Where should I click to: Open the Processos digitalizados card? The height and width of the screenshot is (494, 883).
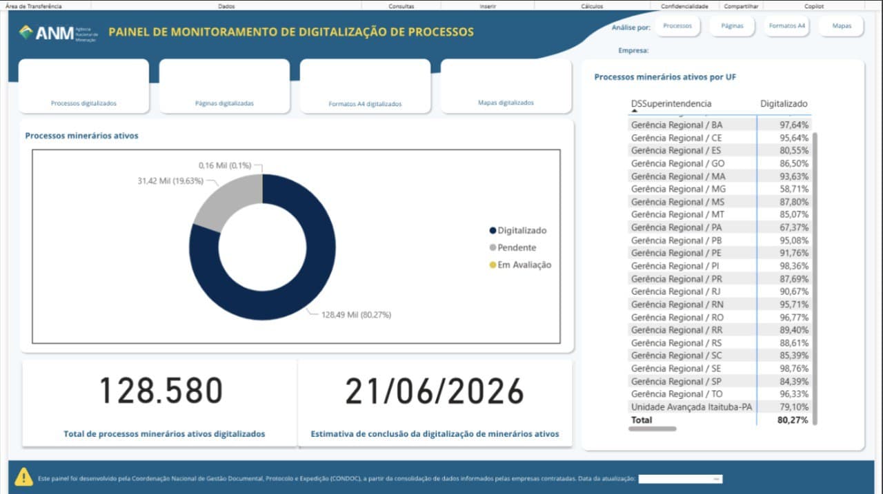coord(83,86)
